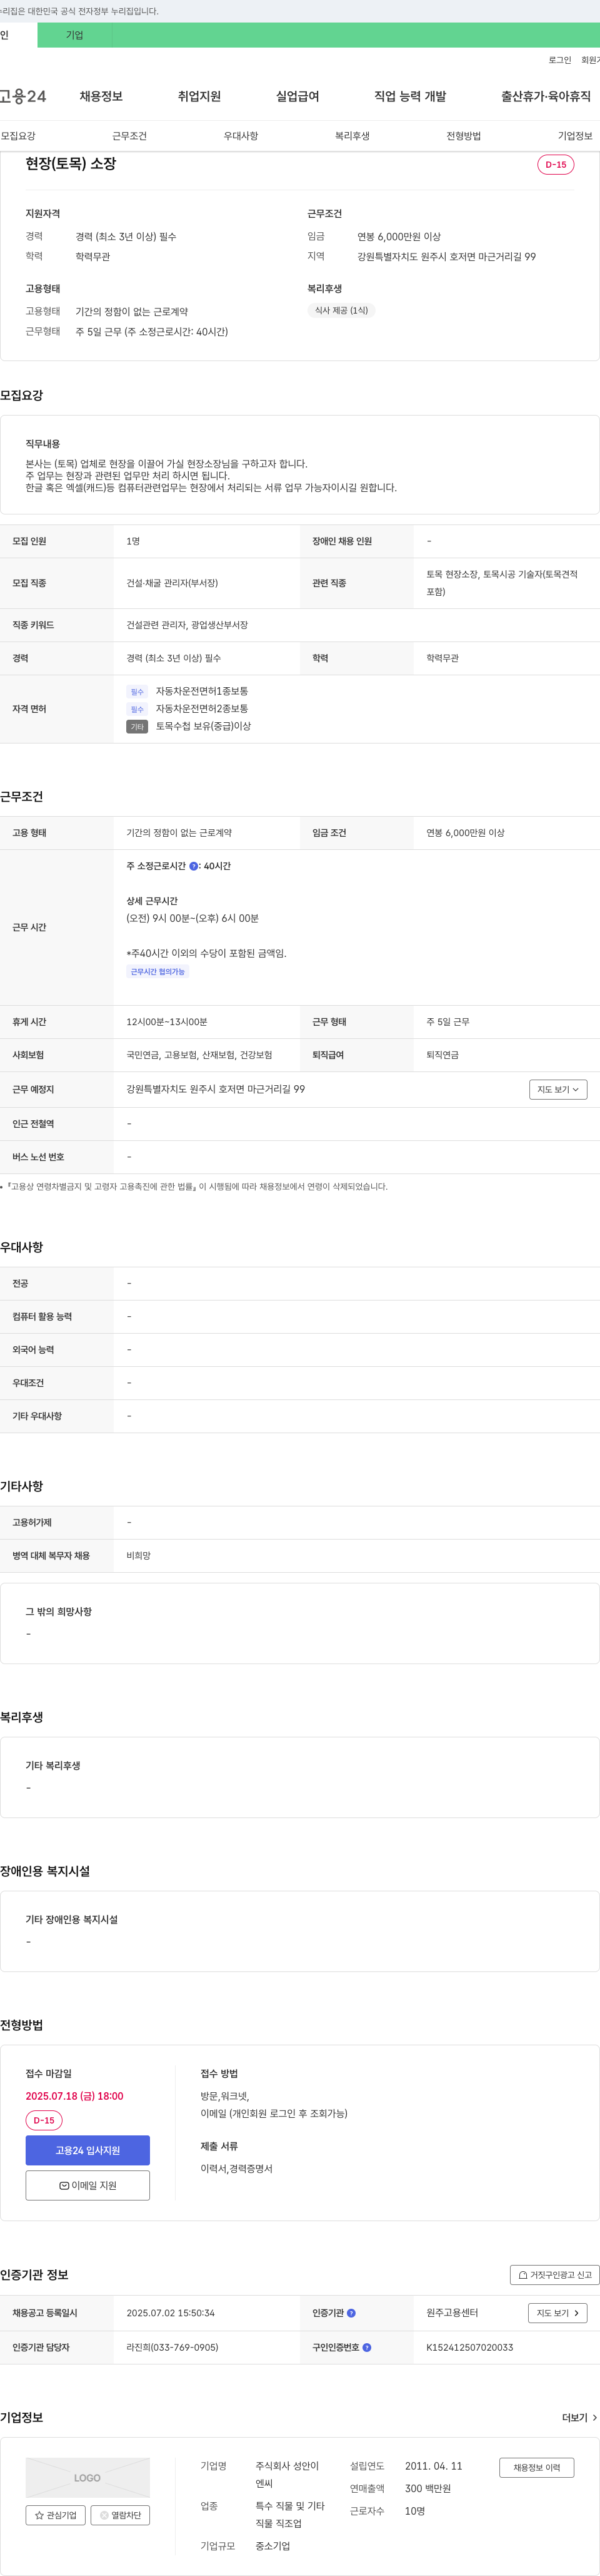The height and width of the screenshot is (2576, 600).
Task: Open the 채용정보 이력 button
Action: [x=537, y=2468]
